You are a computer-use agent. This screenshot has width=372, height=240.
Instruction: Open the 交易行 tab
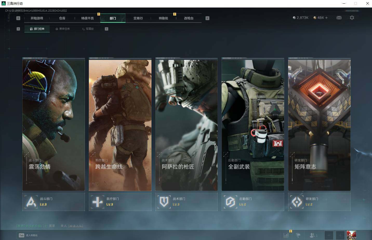pyautogui.click(x=138, y=18)
